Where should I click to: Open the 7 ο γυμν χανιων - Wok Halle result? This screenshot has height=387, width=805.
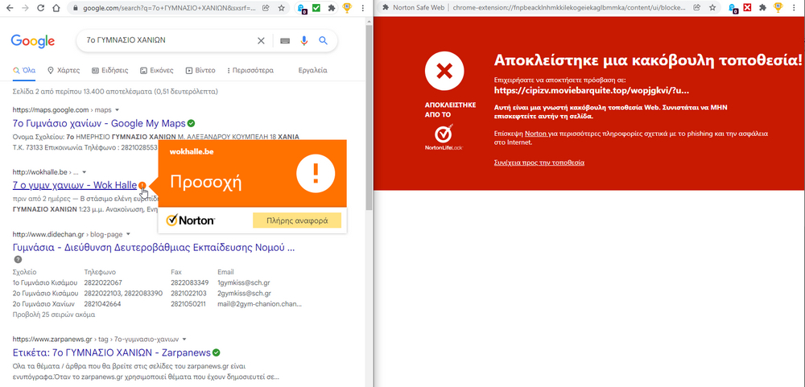click(74, 185)
